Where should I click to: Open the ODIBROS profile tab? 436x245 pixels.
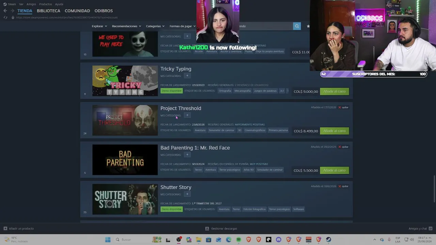(104, 11)
